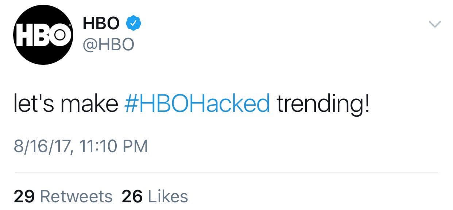
Task: Open the HBO profile avatar
Action: point(43,35)
